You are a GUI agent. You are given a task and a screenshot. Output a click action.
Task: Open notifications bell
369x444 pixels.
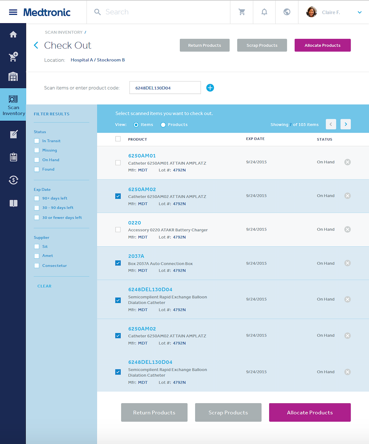coord(264,12)
